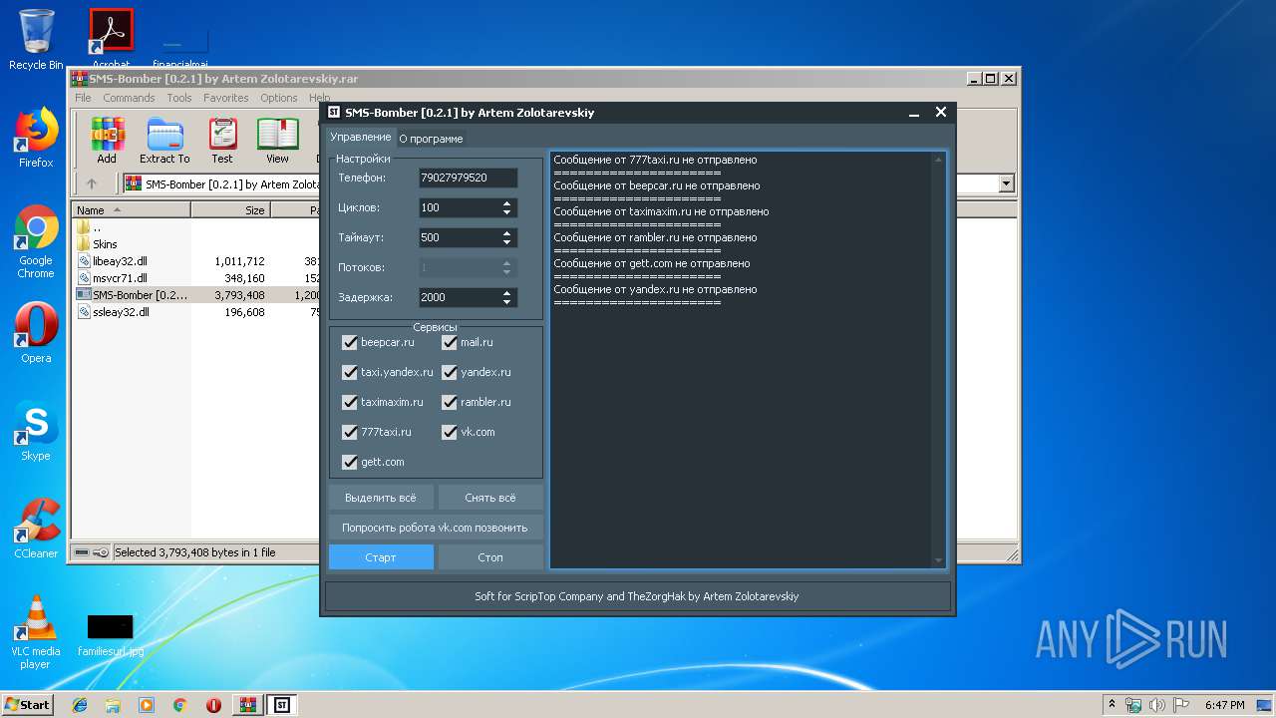Viewport: 1276px width, 718px height.
Task: Select ssleay32.dll in WinRAR list
Action: pyautogui.click(x=121, y=312)
